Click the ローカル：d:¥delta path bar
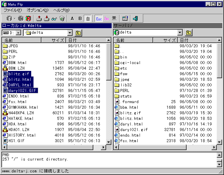 click(56, 26)
